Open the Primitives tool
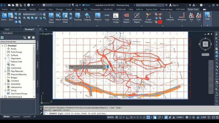 [x=182, y=17]
